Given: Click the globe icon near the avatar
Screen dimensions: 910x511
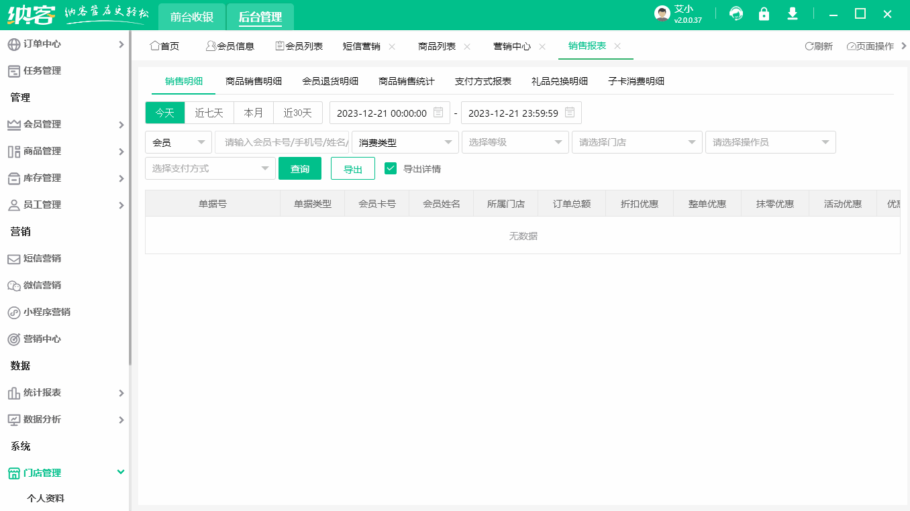Looking at the screenshot, I should 736,13.
